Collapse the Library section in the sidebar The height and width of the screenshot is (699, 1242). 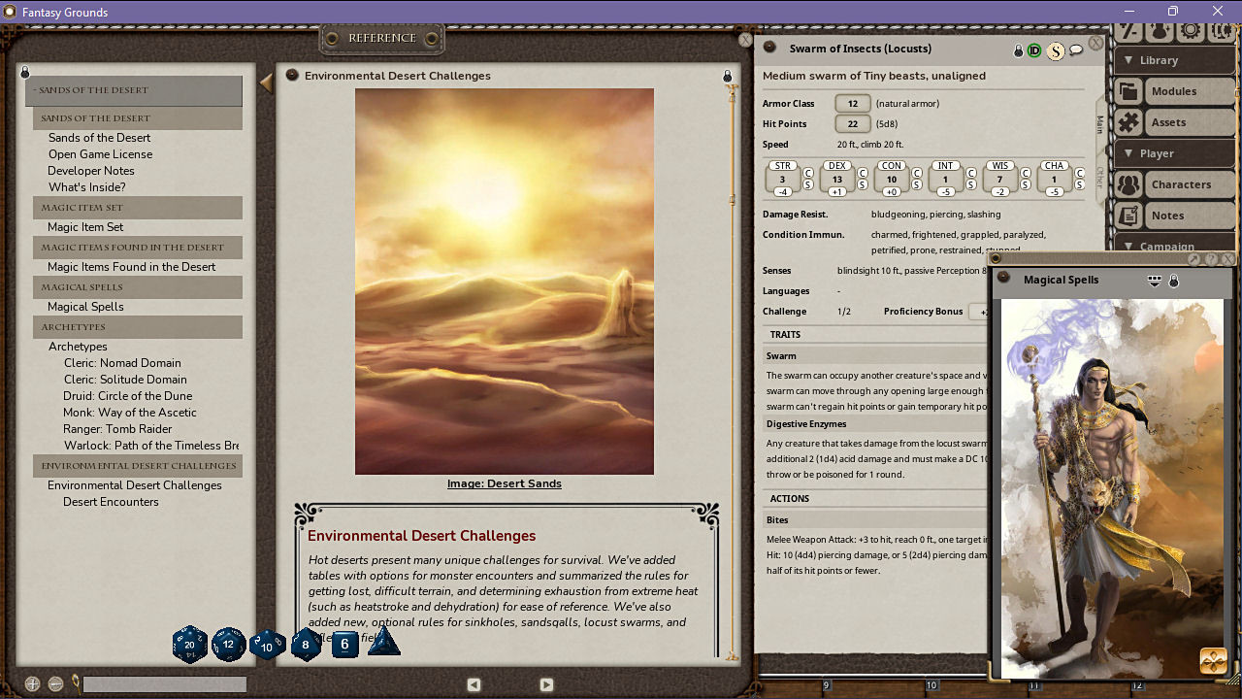point(1128,59)
